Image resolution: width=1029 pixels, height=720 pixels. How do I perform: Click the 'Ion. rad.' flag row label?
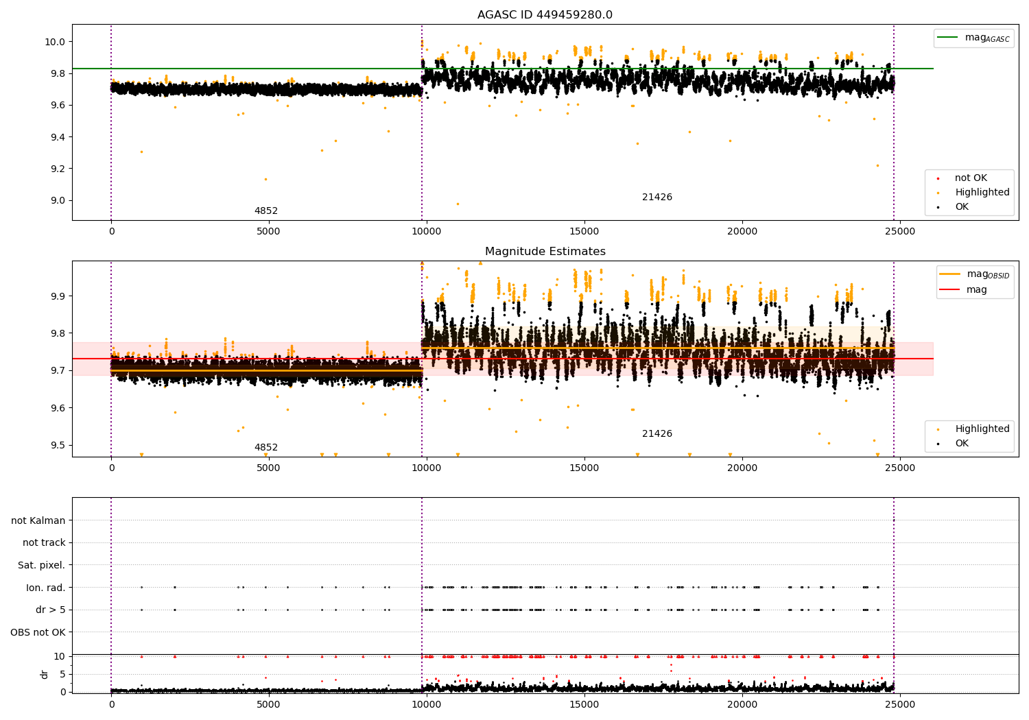coord(46,588)
